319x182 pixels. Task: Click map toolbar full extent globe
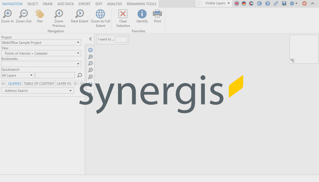coord(91,50)
